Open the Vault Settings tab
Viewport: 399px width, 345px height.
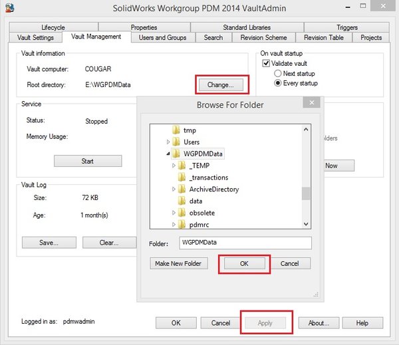[35, 37]
